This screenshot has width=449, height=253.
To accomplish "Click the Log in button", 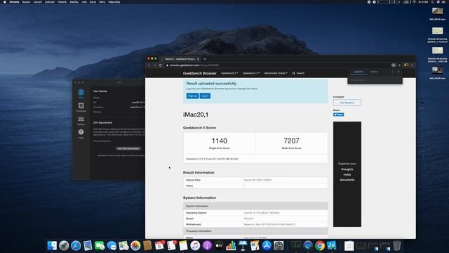I will coord(205,96).
